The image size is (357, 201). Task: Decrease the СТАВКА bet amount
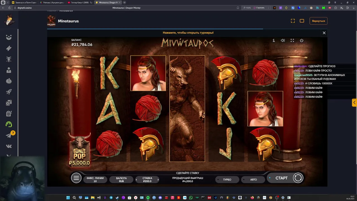[x=136, y=180]
